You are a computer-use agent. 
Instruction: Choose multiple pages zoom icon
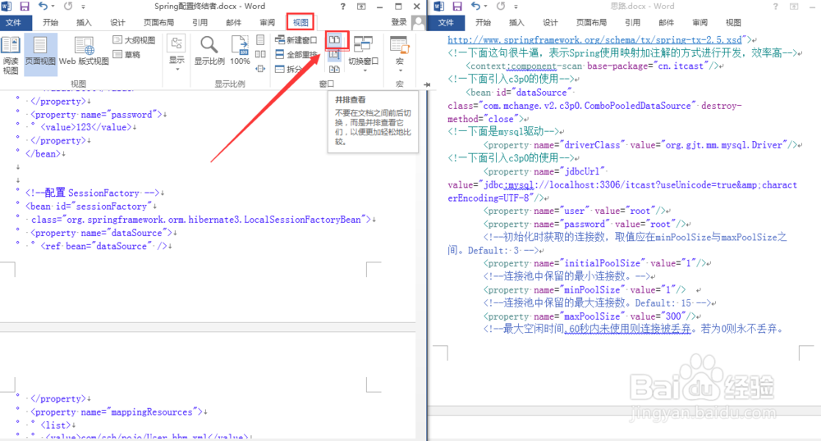(260, 54)
